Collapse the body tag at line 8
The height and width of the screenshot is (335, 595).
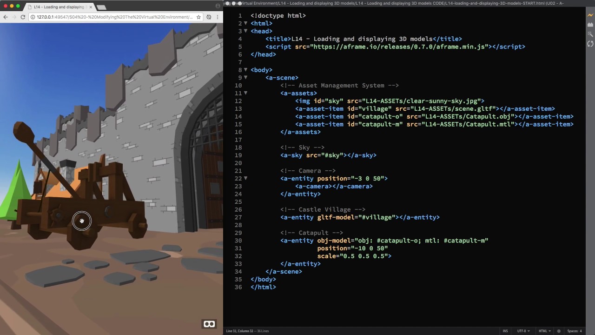(245, 70)
